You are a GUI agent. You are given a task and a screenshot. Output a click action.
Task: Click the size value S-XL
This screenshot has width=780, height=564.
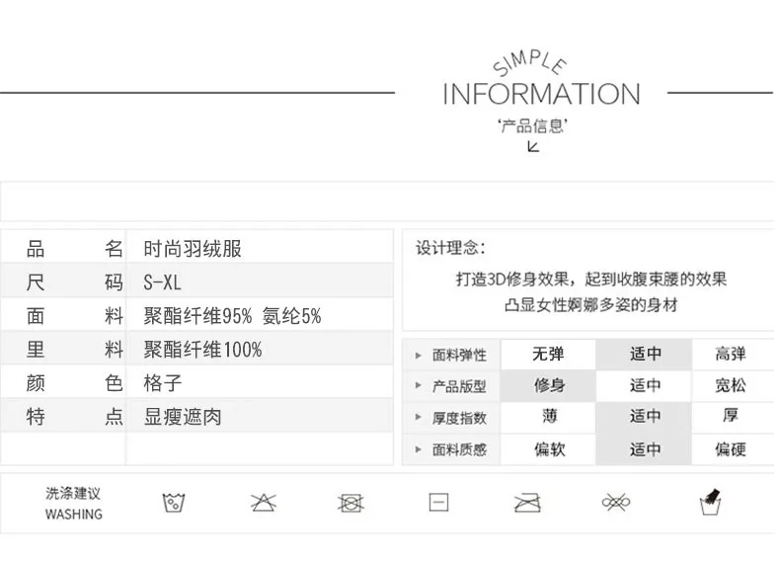162,282
